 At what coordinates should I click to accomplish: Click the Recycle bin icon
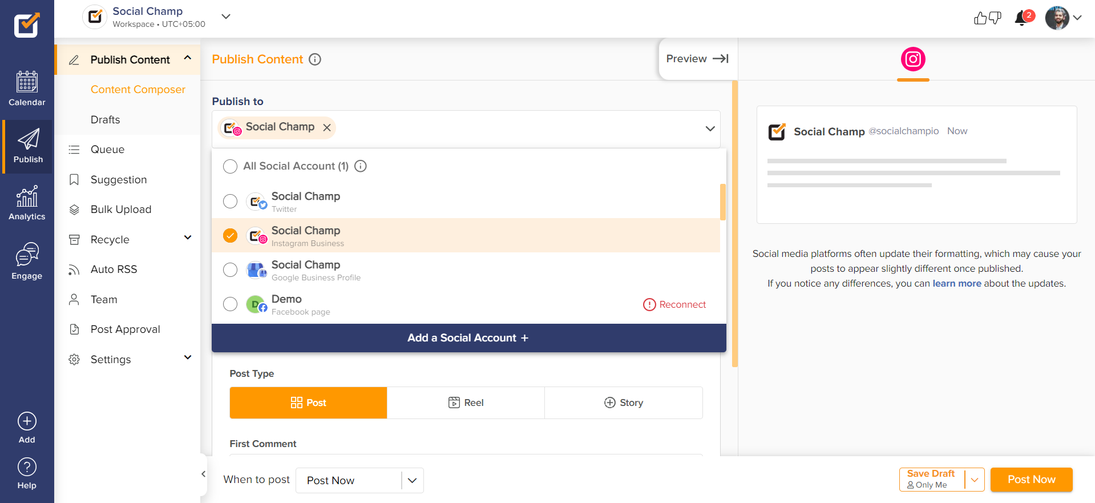click(x=74, y=240)
